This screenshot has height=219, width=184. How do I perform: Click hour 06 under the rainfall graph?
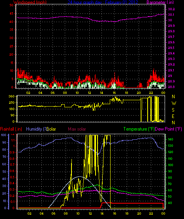tap(54, 213)
